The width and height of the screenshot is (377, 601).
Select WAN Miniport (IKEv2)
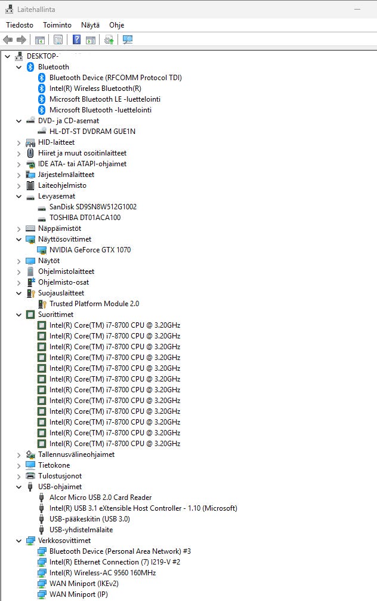pos(84,584)
